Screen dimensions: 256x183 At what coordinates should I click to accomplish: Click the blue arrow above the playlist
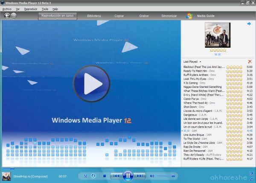click(x=249, y=24)
